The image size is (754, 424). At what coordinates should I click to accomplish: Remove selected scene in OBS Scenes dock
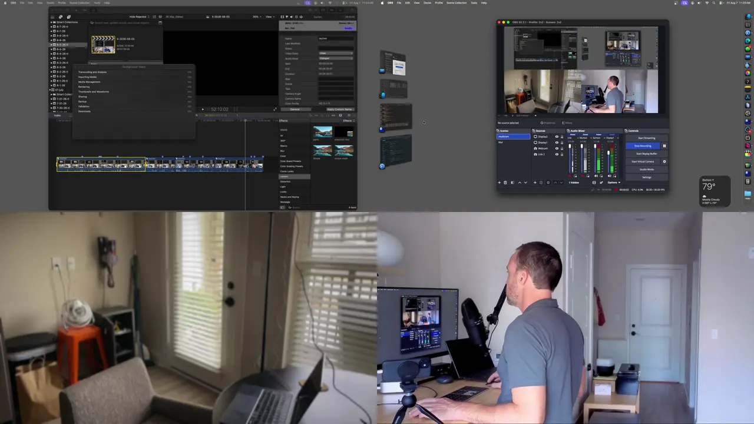point(505,183)
